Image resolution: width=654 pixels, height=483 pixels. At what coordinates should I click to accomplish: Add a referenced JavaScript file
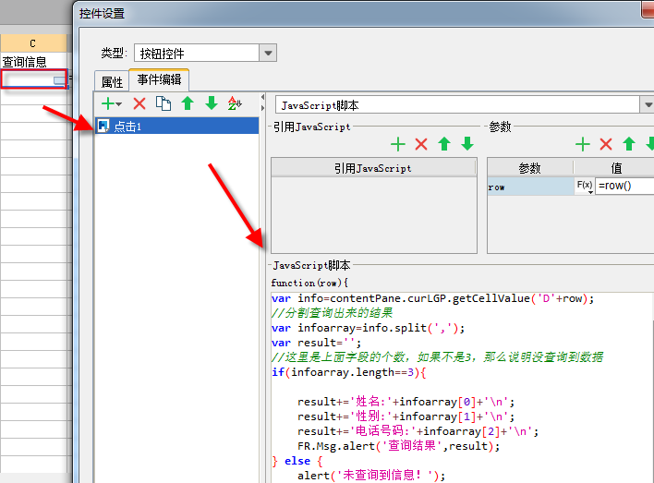point(398,144)
